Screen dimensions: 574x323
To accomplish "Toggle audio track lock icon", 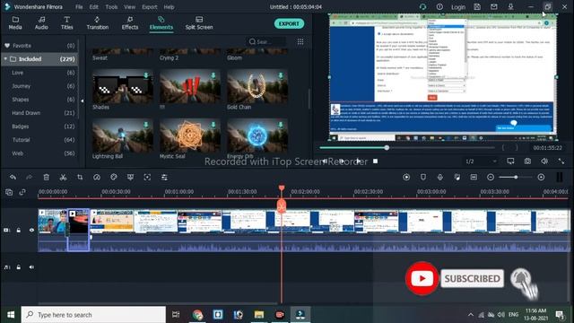I will click(18, 267).
